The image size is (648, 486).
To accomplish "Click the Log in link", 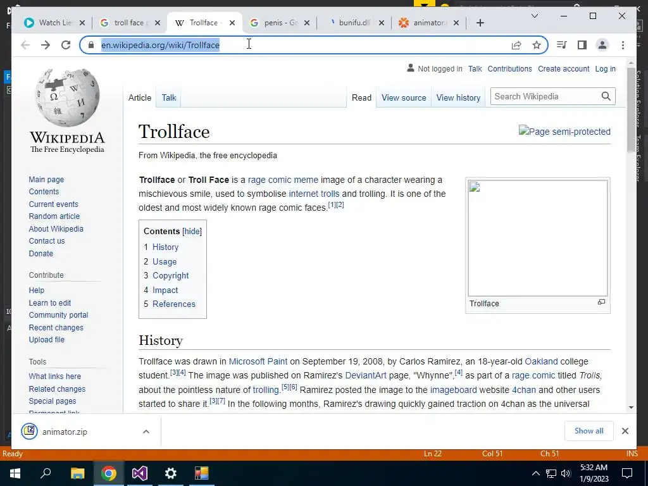I will click(605, 68).
